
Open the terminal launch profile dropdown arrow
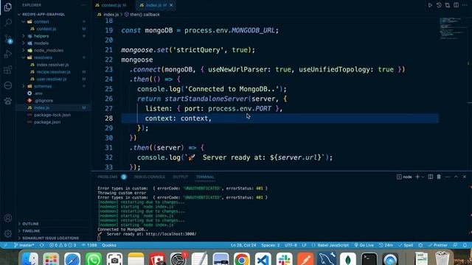click(423, 177)
